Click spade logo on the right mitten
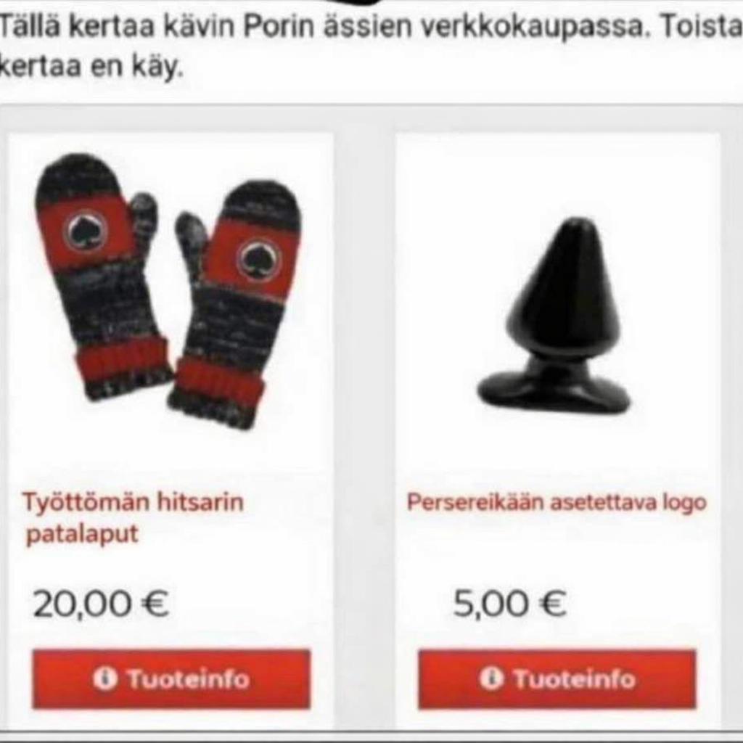Viewport: 743px width, 743px height. click(x=259, y=260)
